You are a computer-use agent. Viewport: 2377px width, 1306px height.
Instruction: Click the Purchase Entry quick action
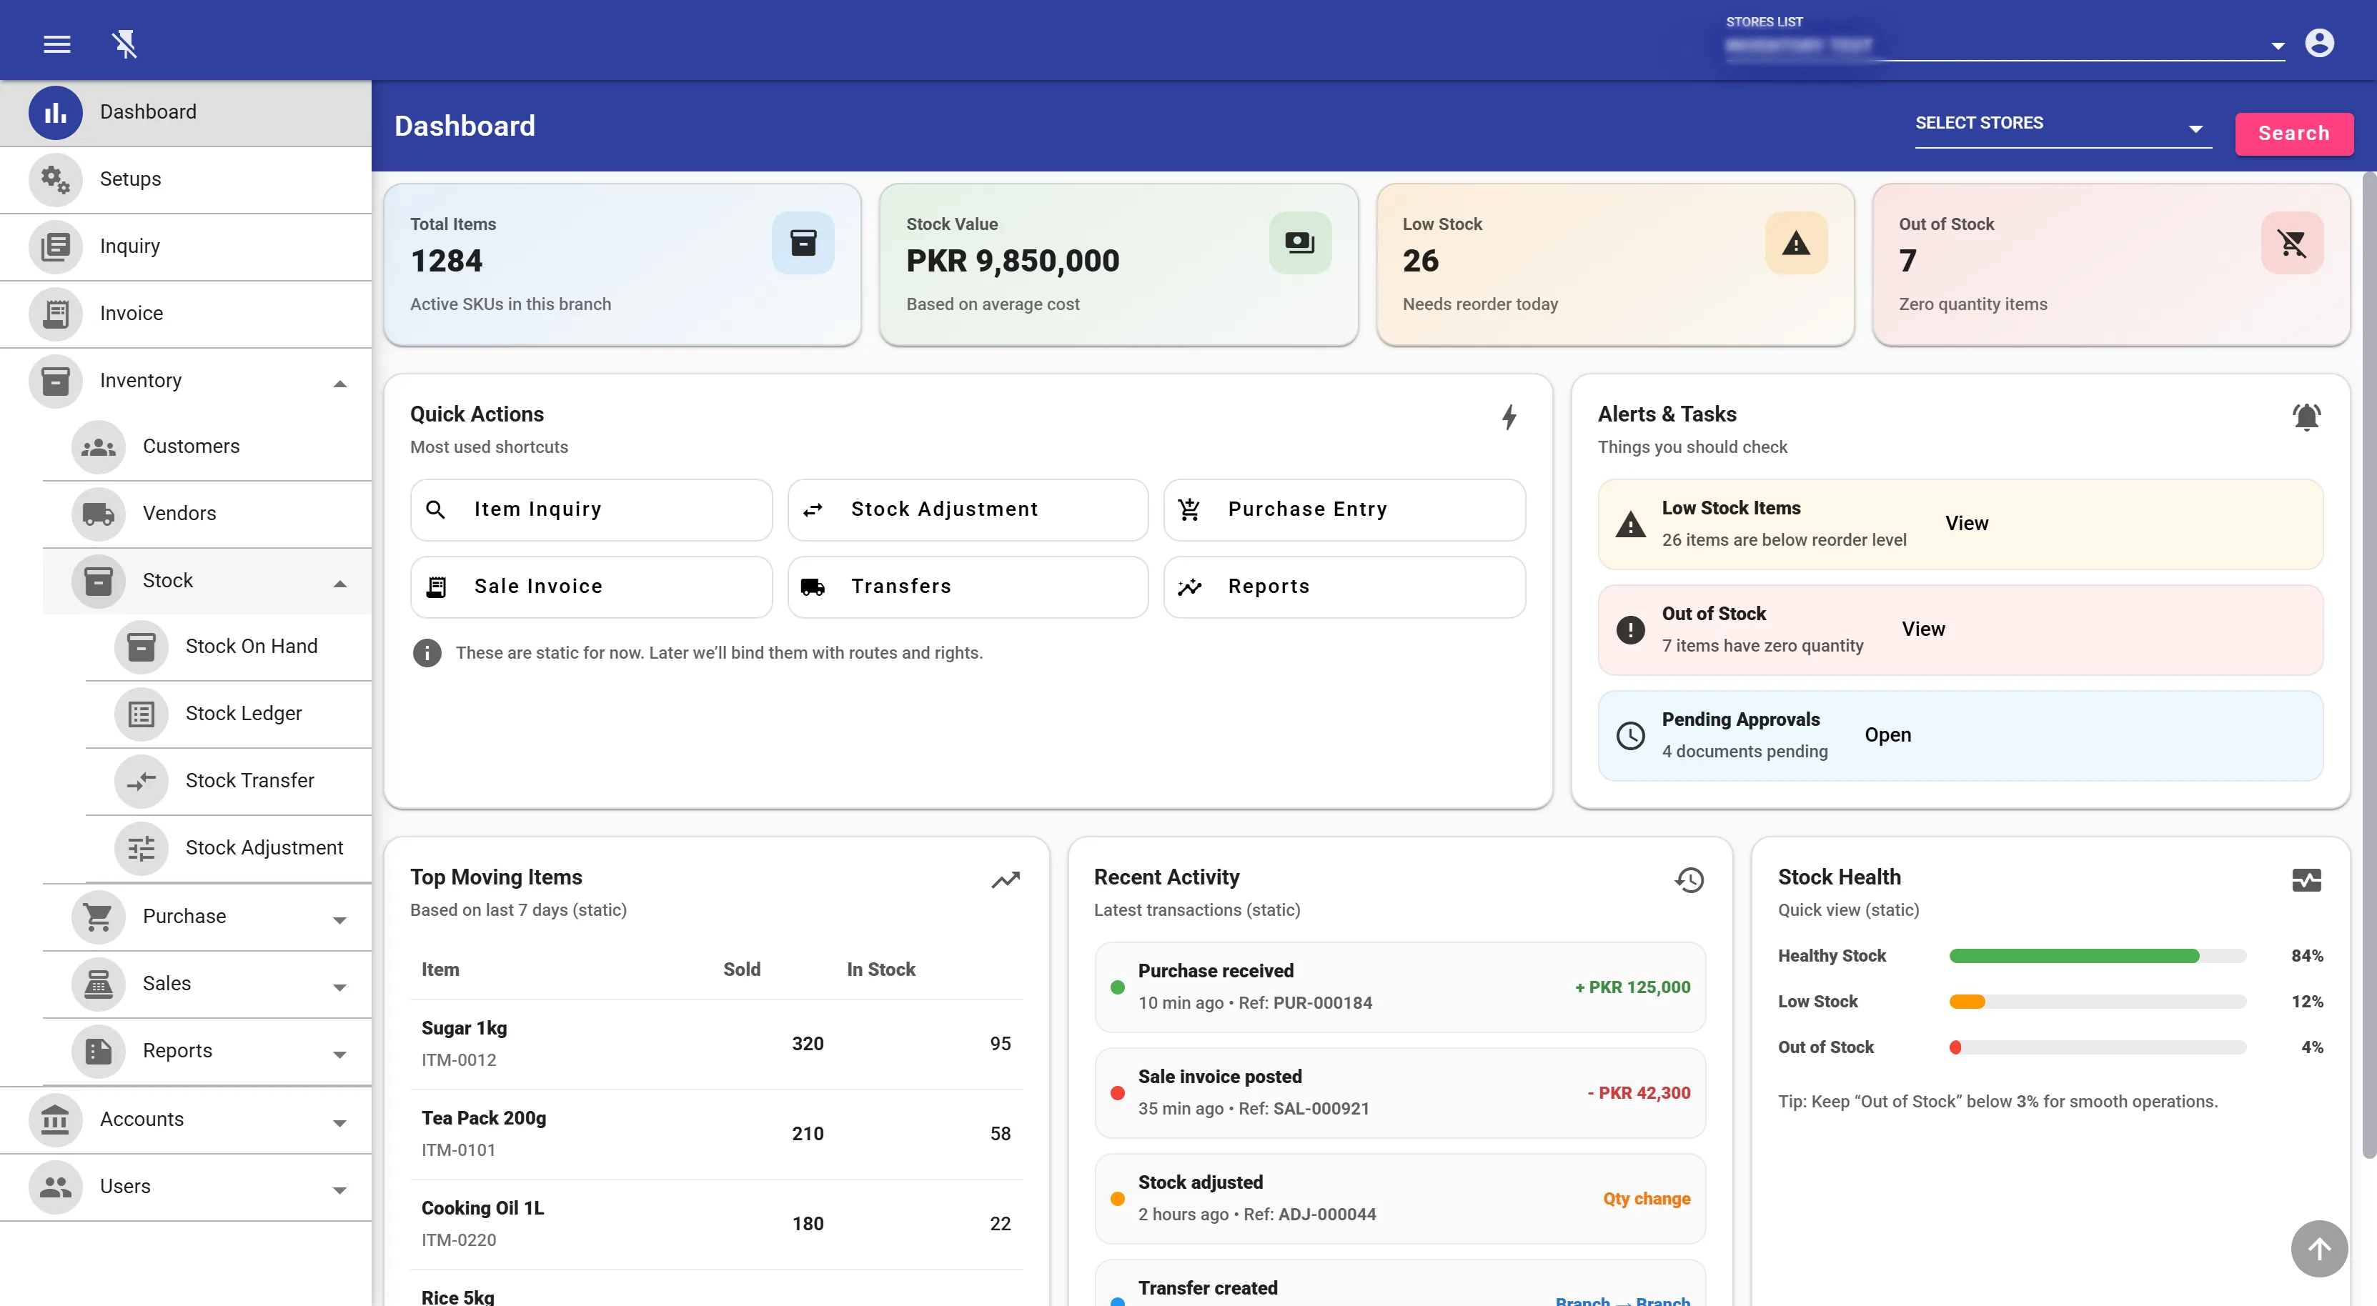pyautogui.click(x=1344, y=509)
